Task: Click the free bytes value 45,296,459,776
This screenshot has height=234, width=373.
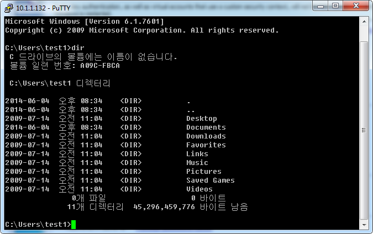Action: pyautogui.click(x=164, y=207)
